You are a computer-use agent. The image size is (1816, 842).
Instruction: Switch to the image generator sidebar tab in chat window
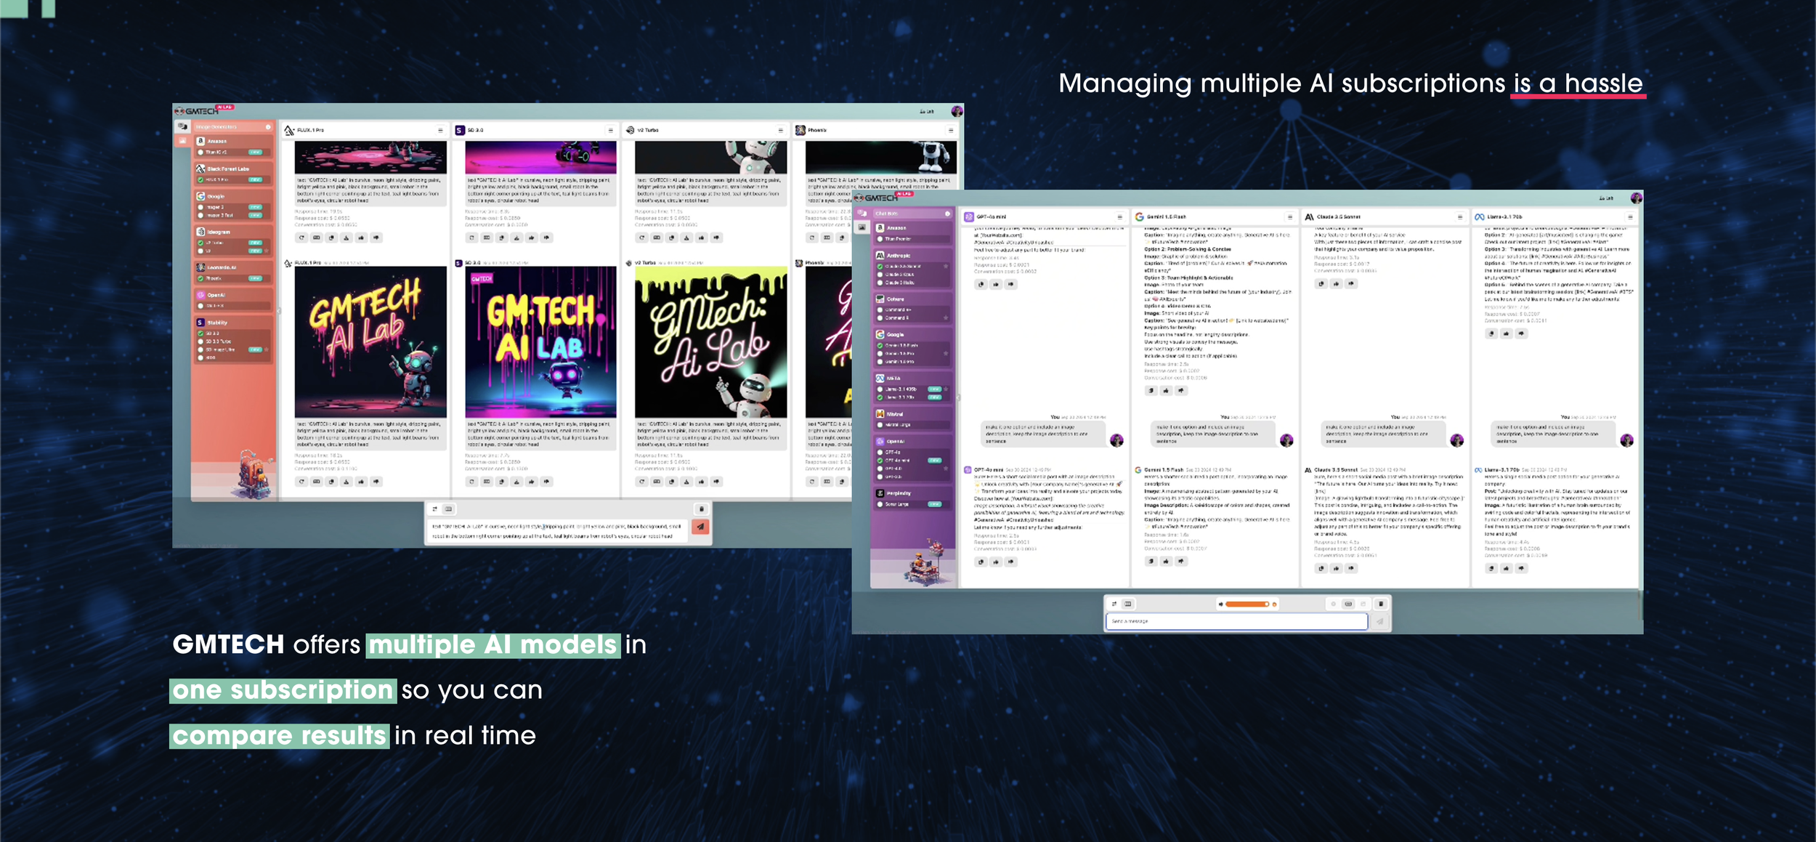[x=862, y=227]
